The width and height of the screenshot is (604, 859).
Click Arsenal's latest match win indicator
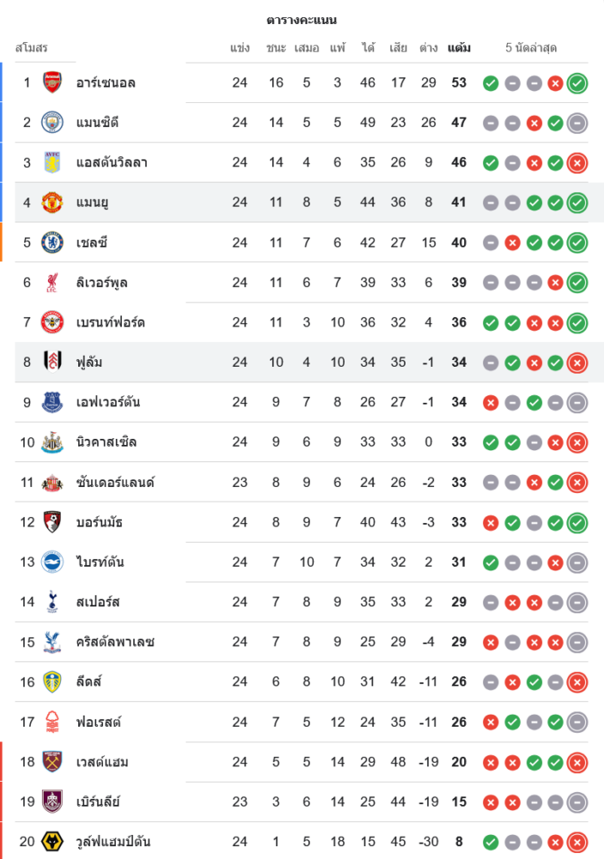(577, 83)
